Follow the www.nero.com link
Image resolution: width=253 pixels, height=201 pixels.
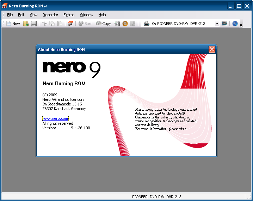(x=55, y=118)
